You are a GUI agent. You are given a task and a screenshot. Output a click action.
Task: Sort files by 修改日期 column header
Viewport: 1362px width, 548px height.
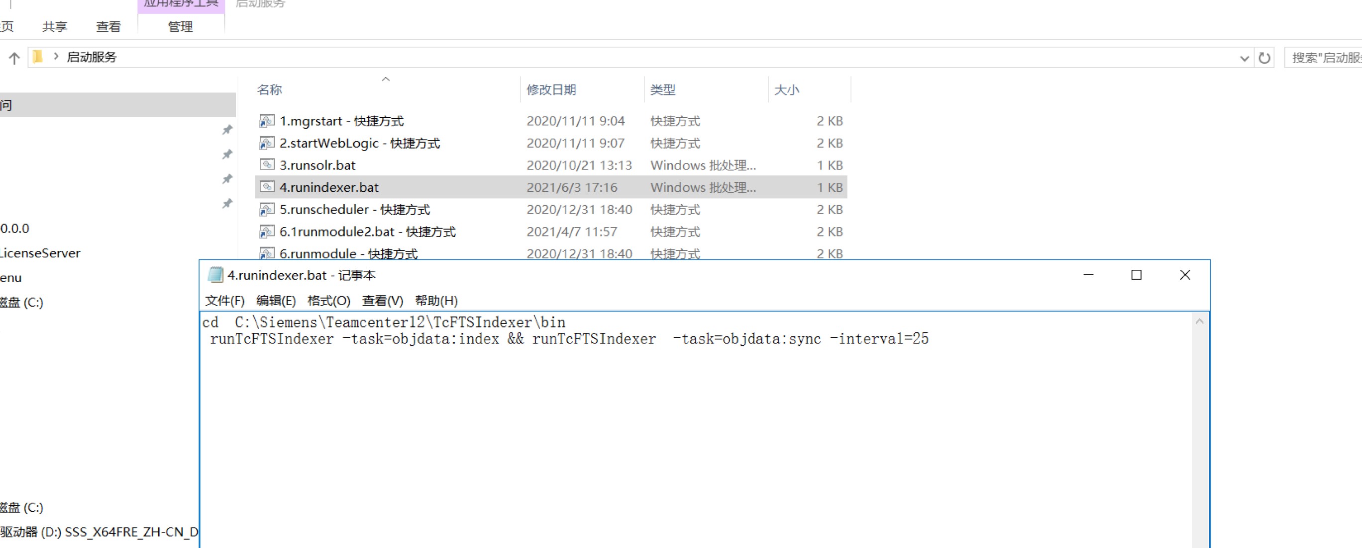pyautogui.click(x=551, y=90)
